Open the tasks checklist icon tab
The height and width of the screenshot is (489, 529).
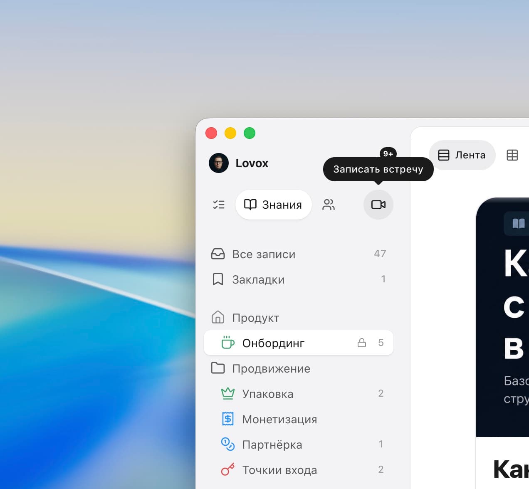point(219,205)
